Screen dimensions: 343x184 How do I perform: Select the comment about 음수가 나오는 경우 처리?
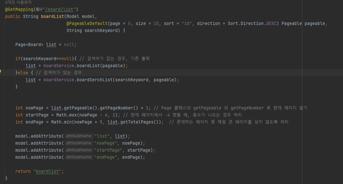[x=182, y=115]
